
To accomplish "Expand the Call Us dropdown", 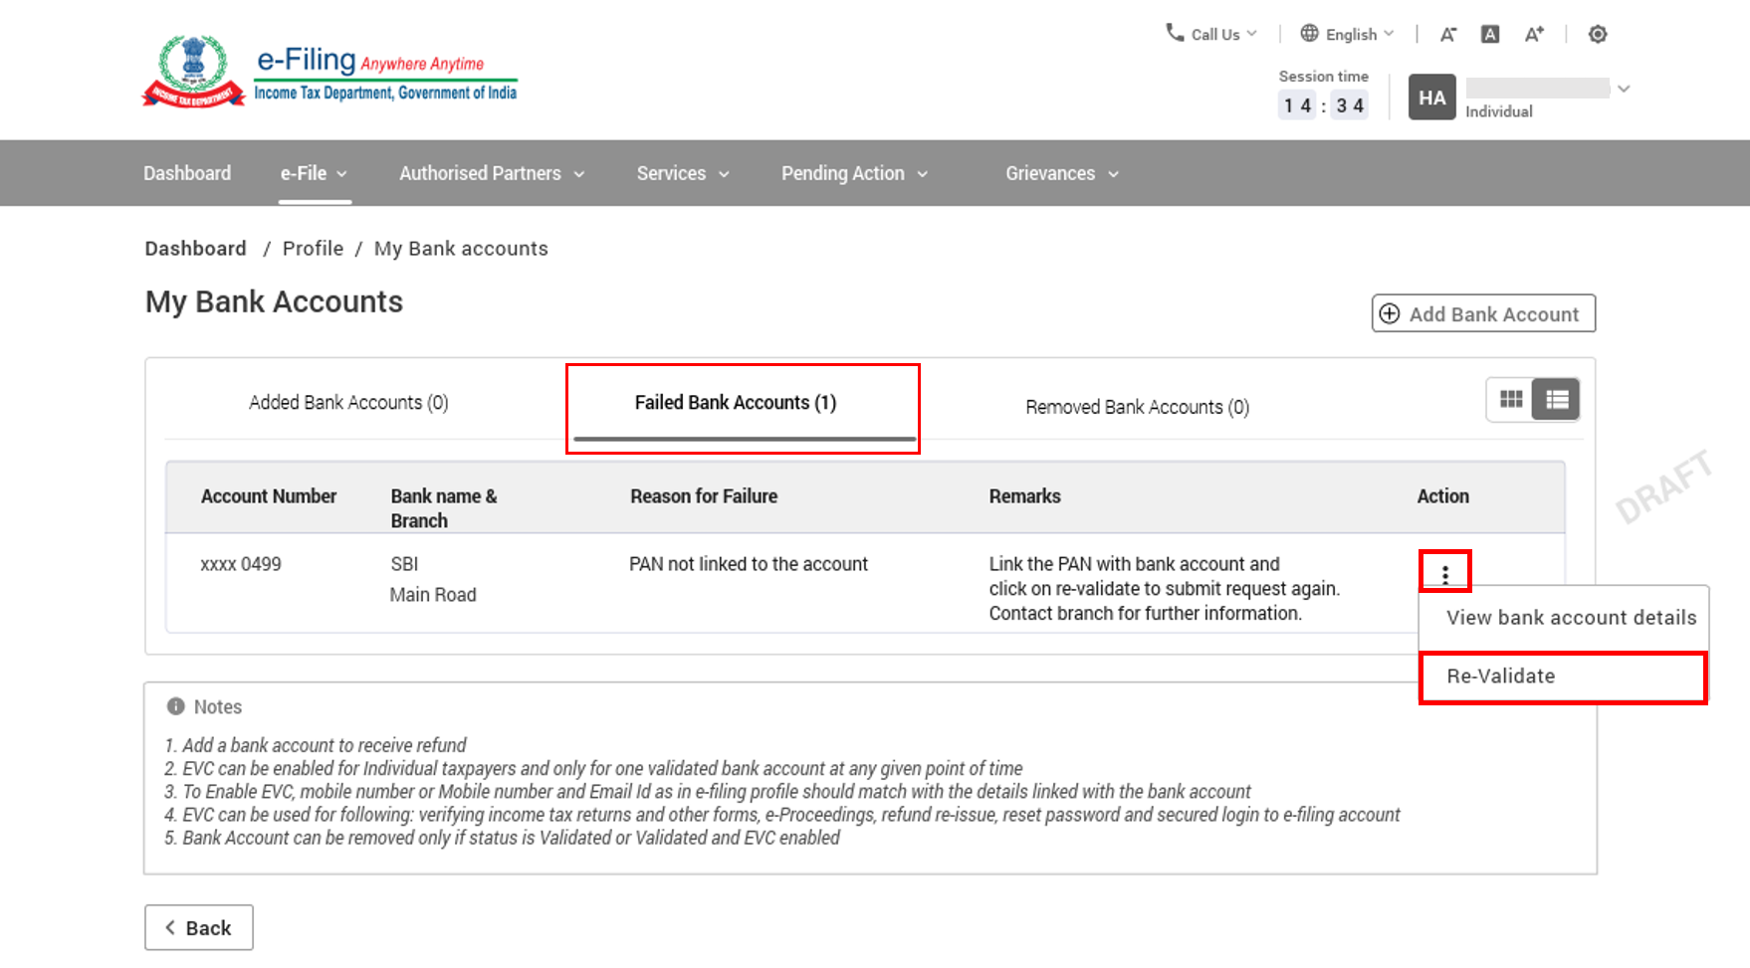I will [x=1211, y=35].
